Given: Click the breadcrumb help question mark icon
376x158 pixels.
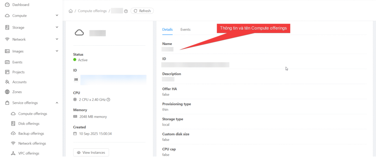Looking at the screenshot, I should pos(126,11).
